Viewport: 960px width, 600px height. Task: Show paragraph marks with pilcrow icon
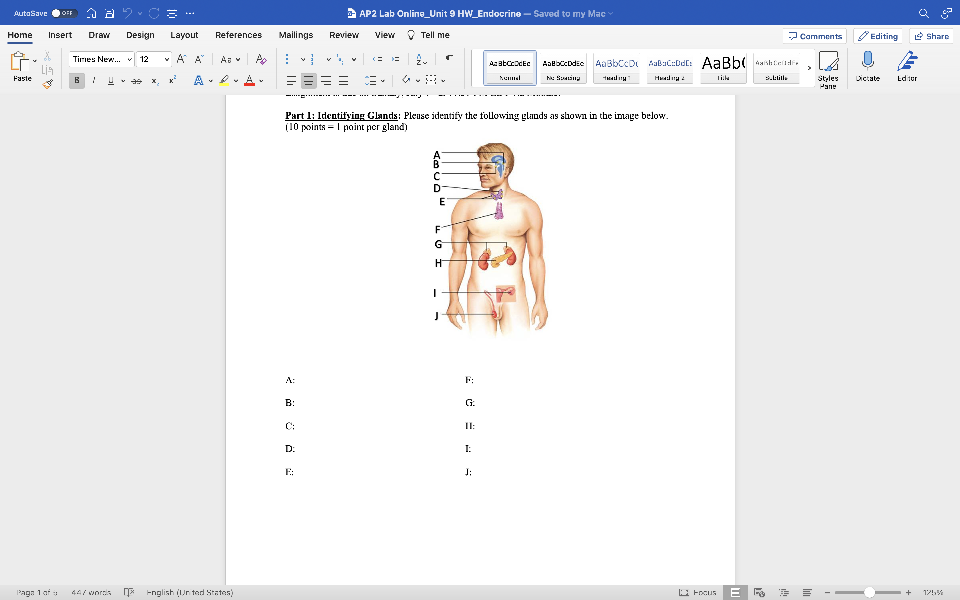(449, 60)
